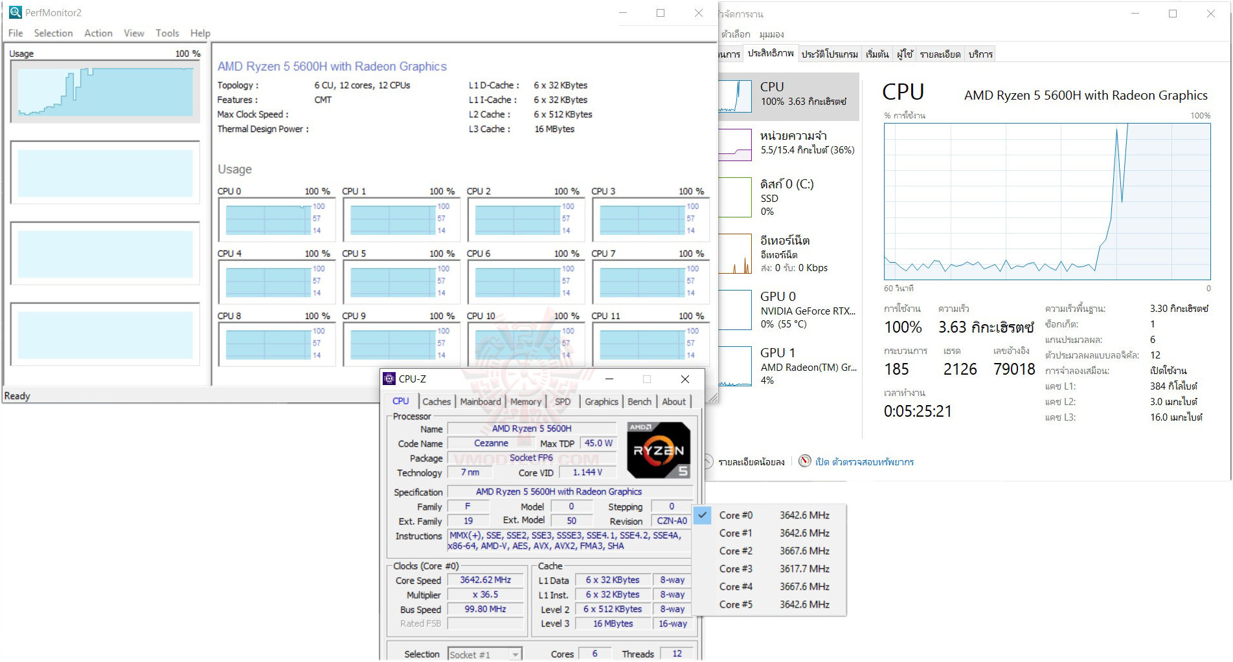Click the Bus Speed value '99.80 MHz' in CPU-Z
This screenshot has height=662, width=1233.
tap(485, 609)
